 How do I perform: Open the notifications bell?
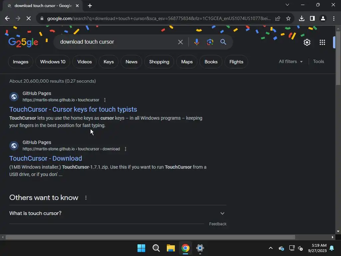(332, 248)
